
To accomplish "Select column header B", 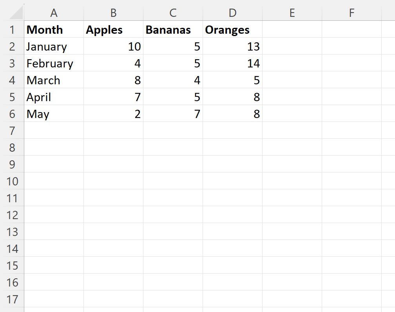I will [x=113, y=13].
